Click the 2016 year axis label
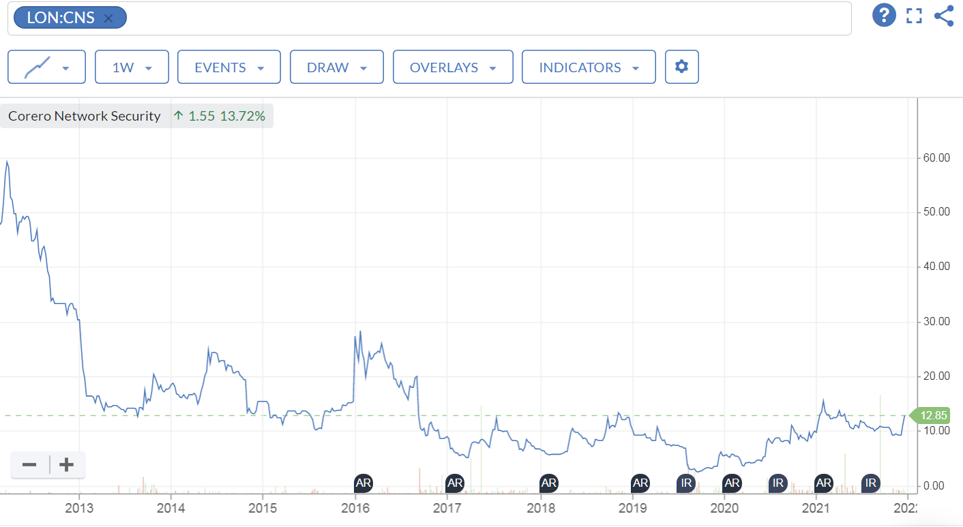The height and width of the screenshot is (527, 963). [x=355, y=508]
